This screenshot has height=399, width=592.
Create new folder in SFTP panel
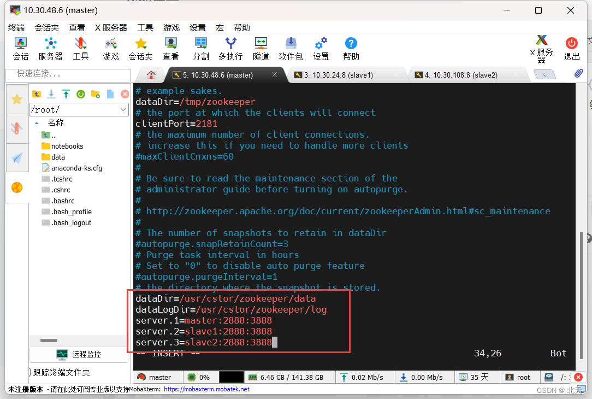point(96,94)
